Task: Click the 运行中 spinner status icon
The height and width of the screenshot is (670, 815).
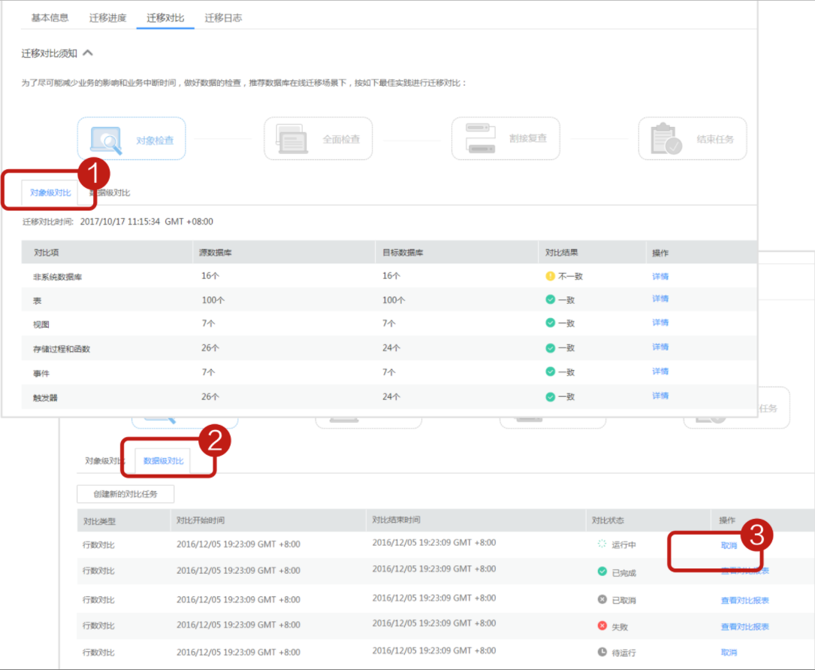Action: coord(602,544)
